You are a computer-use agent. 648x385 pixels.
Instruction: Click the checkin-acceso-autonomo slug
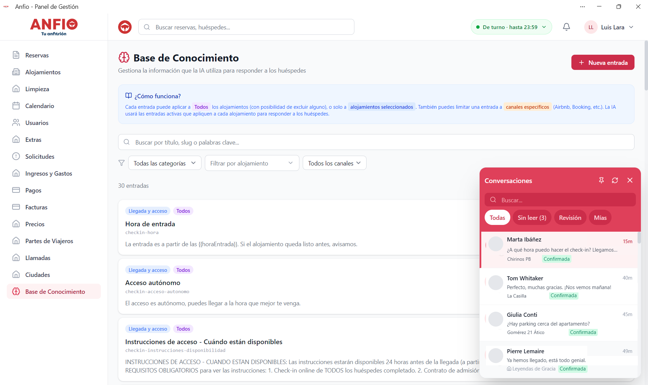pyautogui.click(x=157, y=291)
